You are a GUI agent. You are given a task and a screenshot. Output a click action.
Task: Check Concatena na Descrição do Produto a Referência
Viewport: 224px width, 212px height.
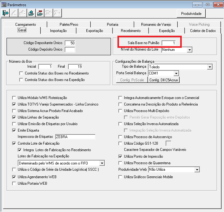pyautogui.click(x=120, y=104)
